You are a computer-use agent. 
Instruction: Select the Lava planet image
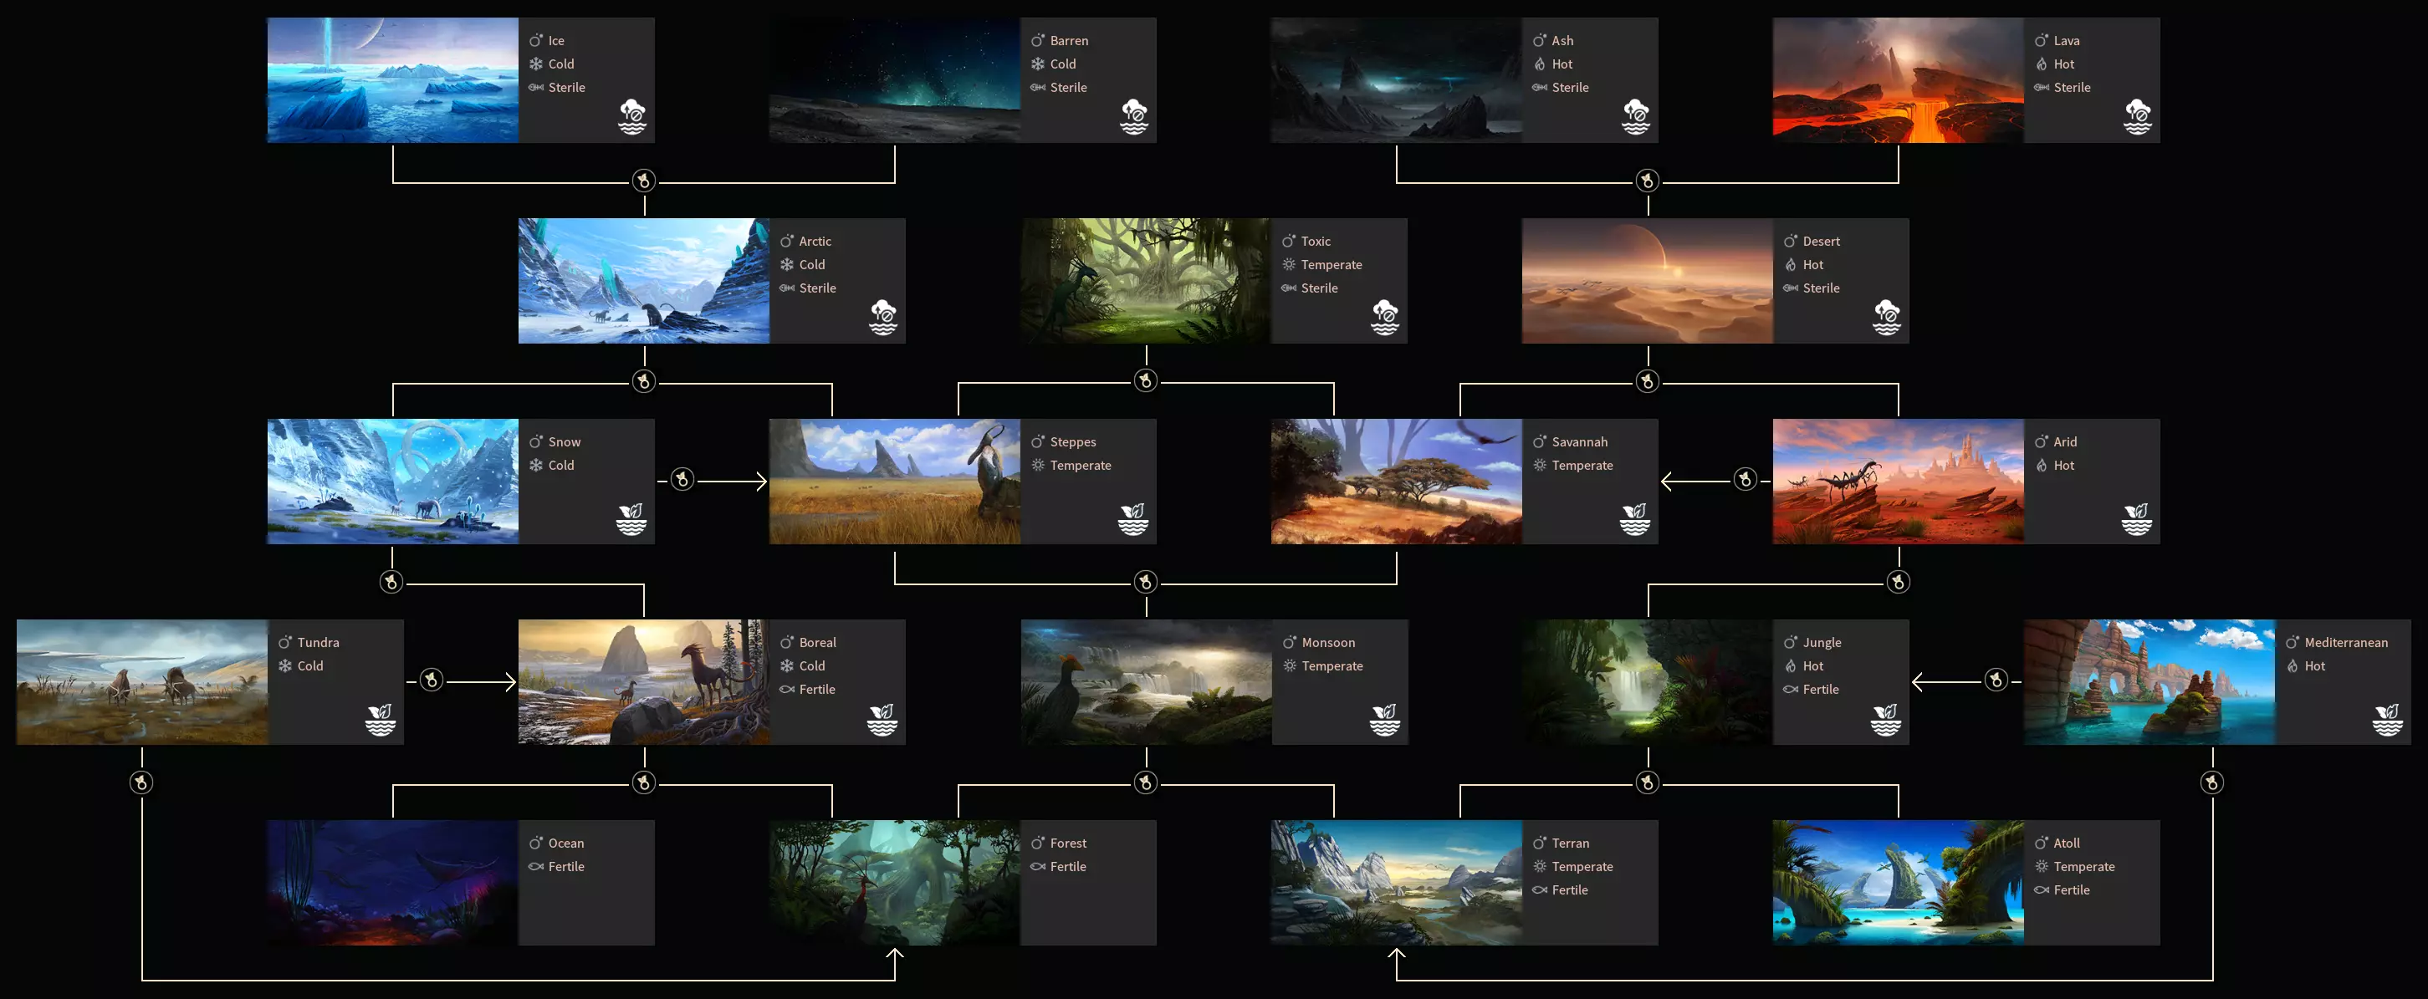click(1898, 80)
